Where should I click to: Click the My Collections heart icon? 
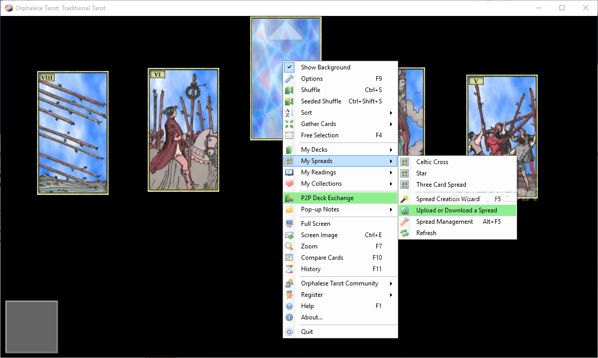pyautogui.click(x=289, y=184)
